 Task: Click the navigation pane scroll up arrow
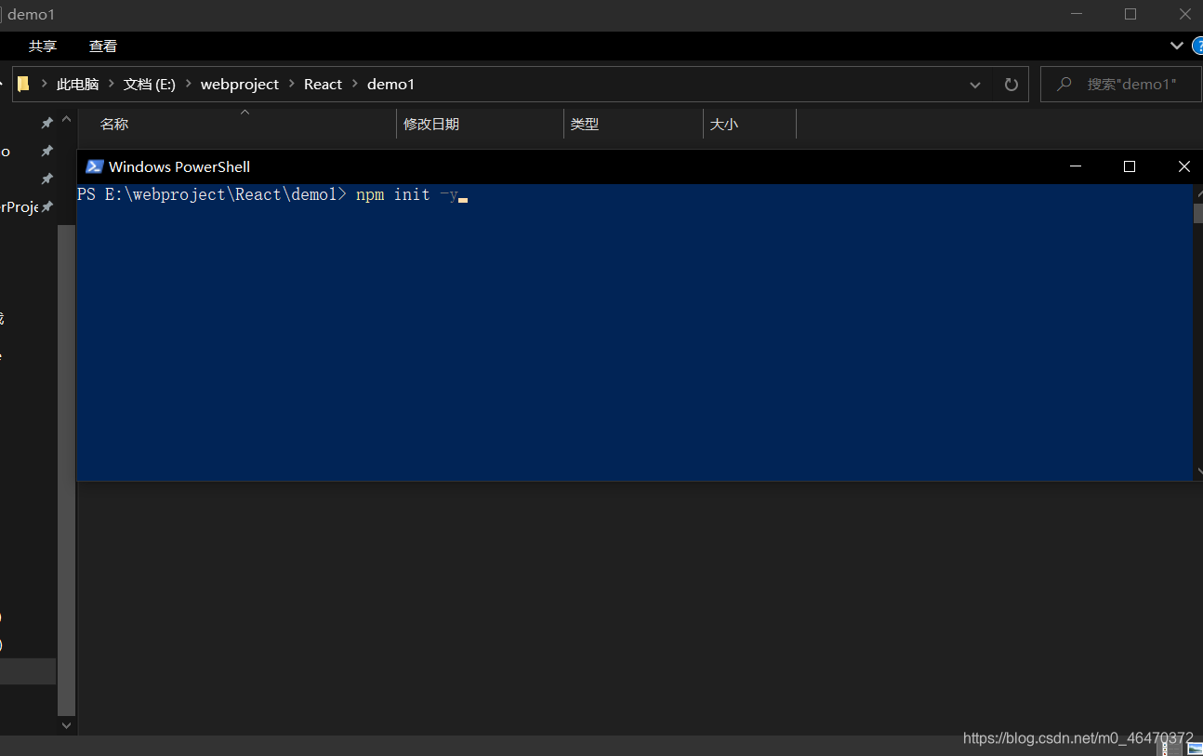point(66,120)
